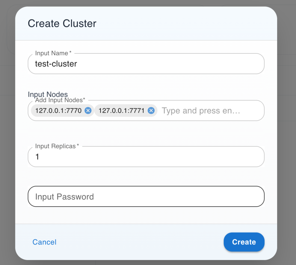296x265 pixels.
Task: Select the Input Password field
Action: (x=146, y=196)
